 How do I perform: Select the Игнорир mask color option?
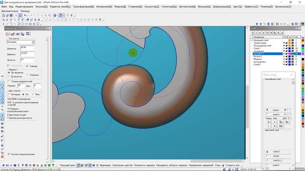9,95
